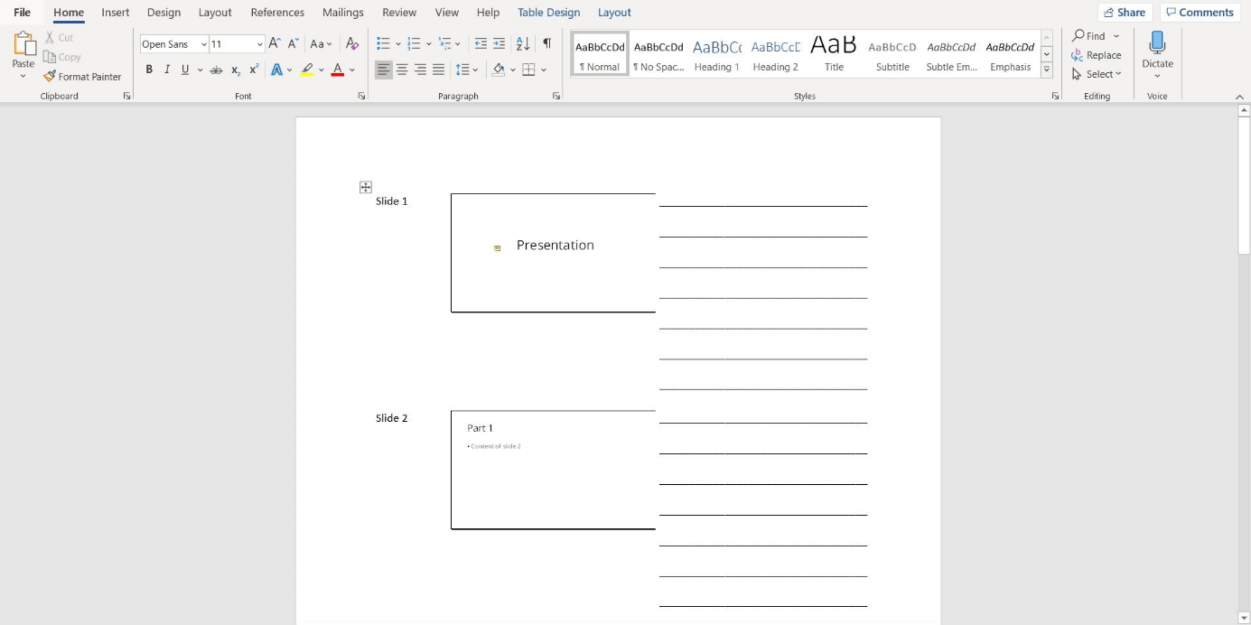
Task: Open the Comments panel
Action: point(1200,12)
